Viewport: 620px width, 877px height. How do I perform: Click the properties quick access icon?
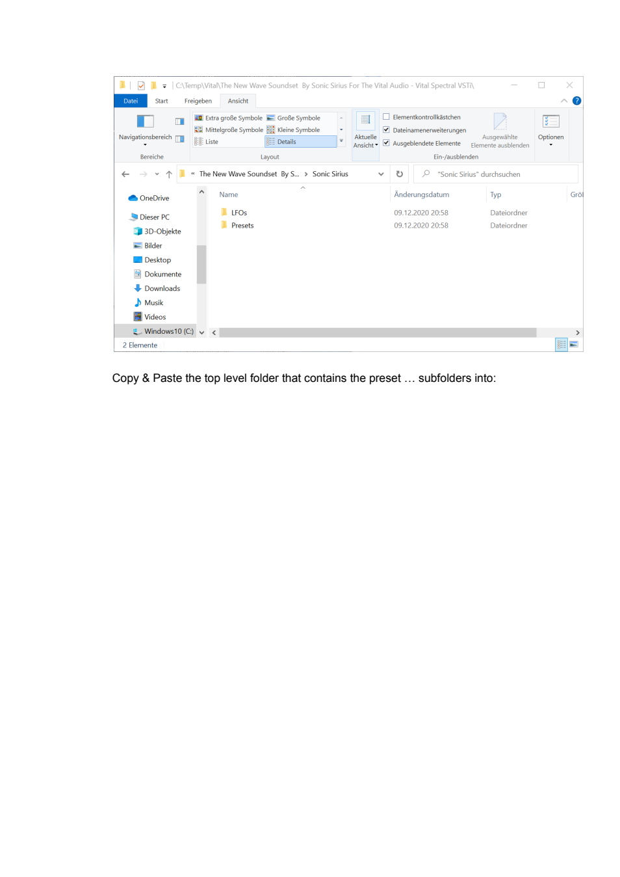[x=141, y=85]
